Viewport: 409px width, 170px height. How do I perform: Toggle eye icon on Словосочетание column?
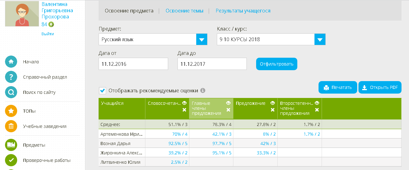184,103
